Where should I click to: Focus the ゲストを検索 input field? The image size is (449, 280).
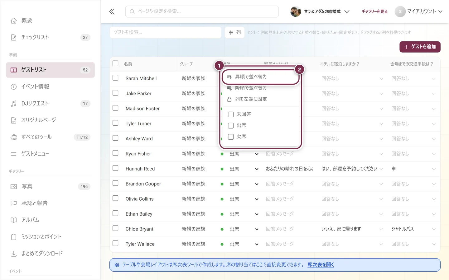pyautogui.click(x=166, y=32)
